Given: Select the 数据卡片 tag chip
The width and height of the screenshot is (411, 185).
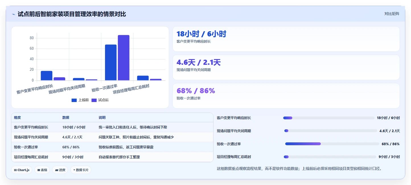Looking at the screenshot, I should [81, 170].
